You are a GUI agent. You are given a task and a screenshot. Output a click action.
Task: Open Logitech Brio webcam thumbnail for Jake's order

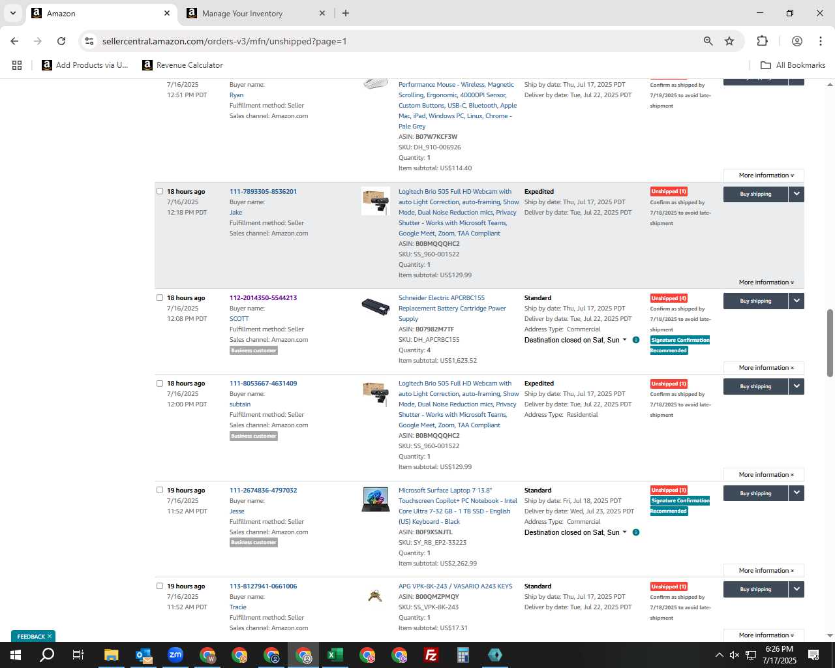pos(376,201)
